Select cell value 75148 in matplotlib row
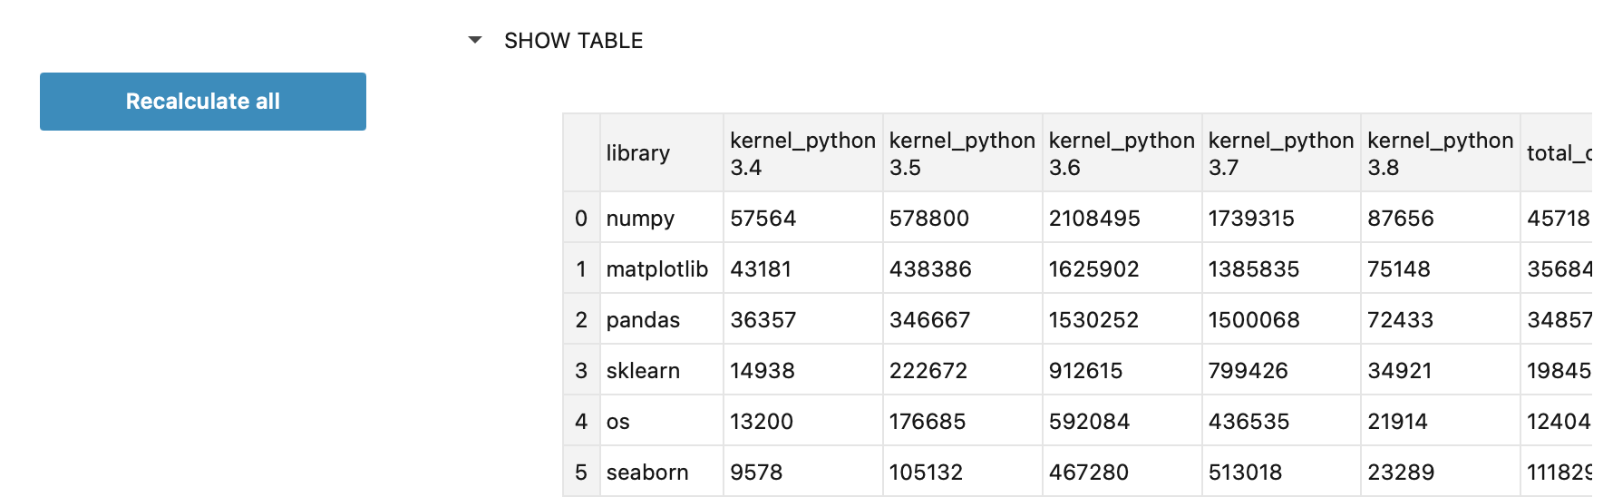The width and height of the screenshot is (1603, 497). tap(1399, 269)
